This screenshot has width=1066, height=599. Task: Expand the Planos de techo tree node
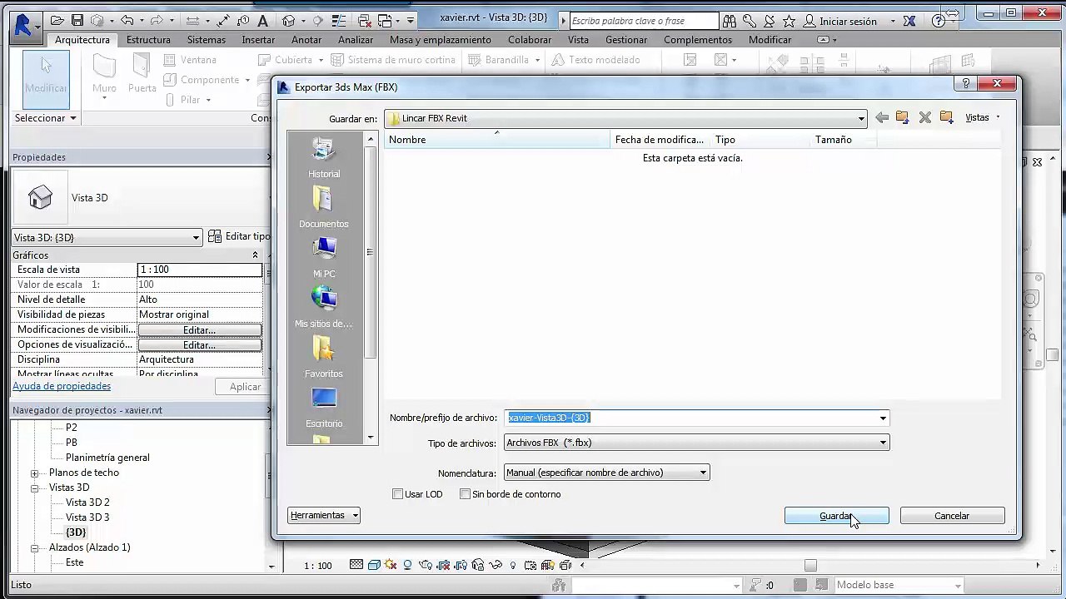(35, 473)
